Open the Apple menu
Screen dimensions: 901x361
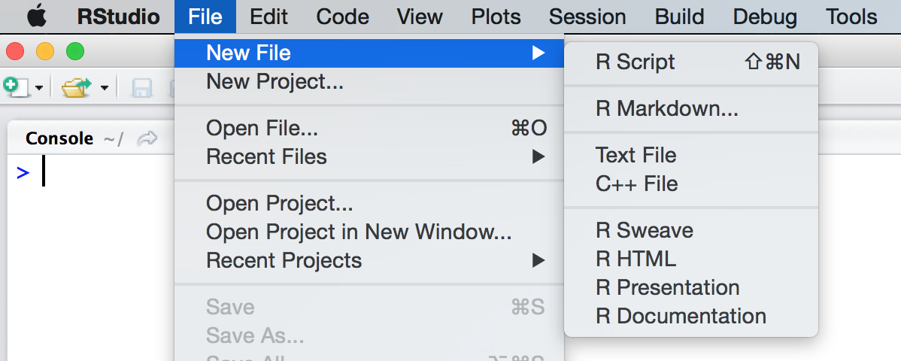pos(37,17)
